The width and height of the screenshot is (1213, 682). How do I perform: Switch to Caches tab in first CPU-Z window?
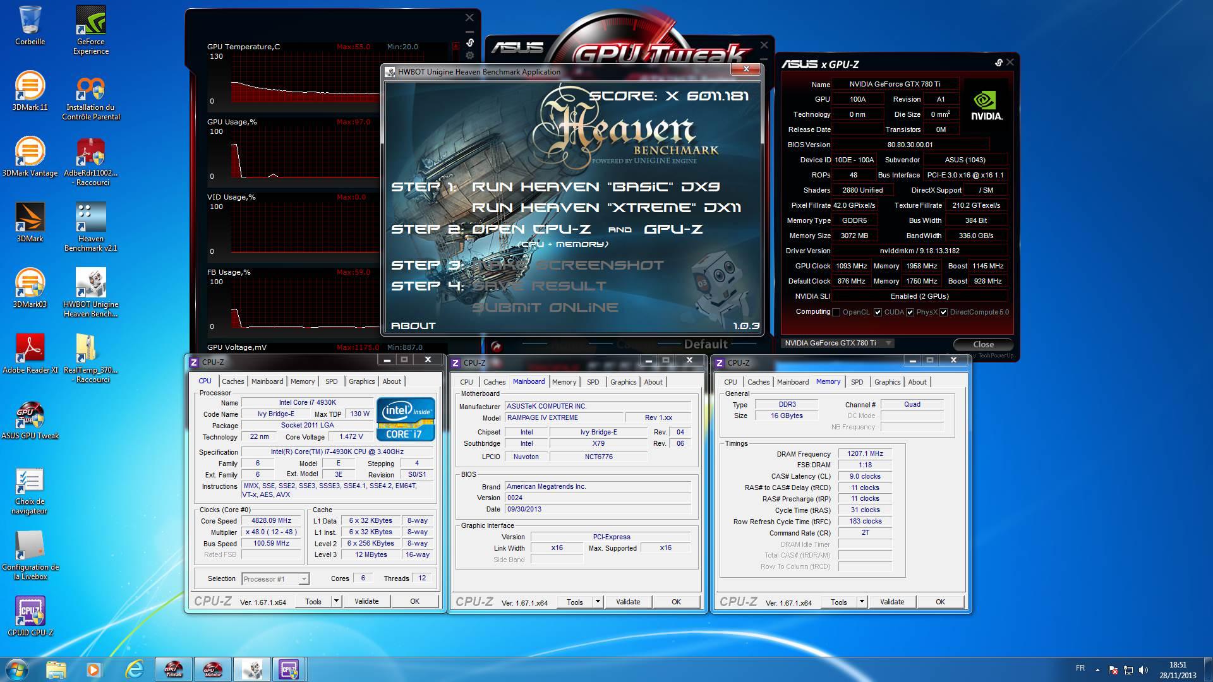click(x=232, y=381)
